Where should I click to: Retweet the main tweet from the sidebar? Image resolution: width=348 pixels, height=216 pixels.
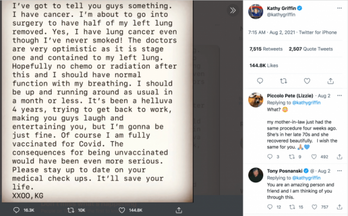[284, 81]
